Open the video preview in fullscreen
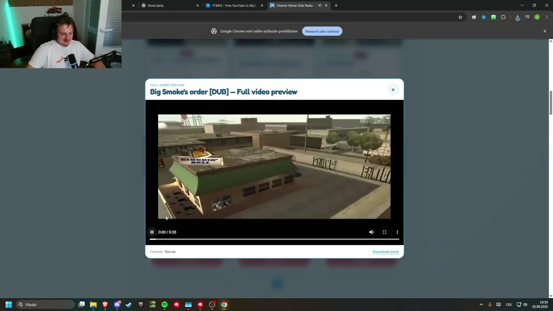 (384, 232)
